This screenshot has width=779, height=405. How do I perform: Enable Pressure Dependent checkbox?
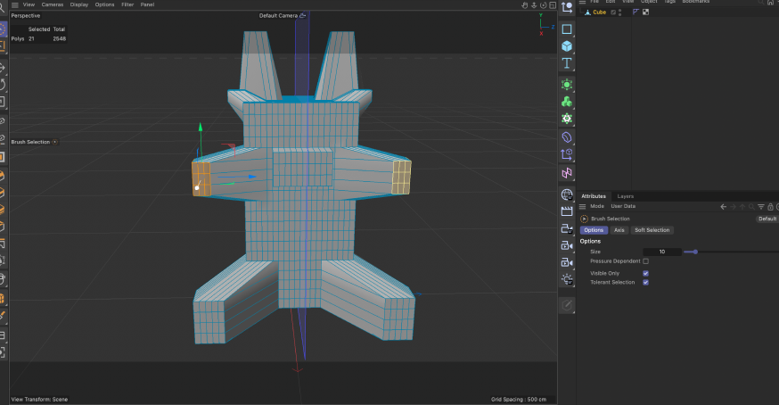tap(645, 261)
